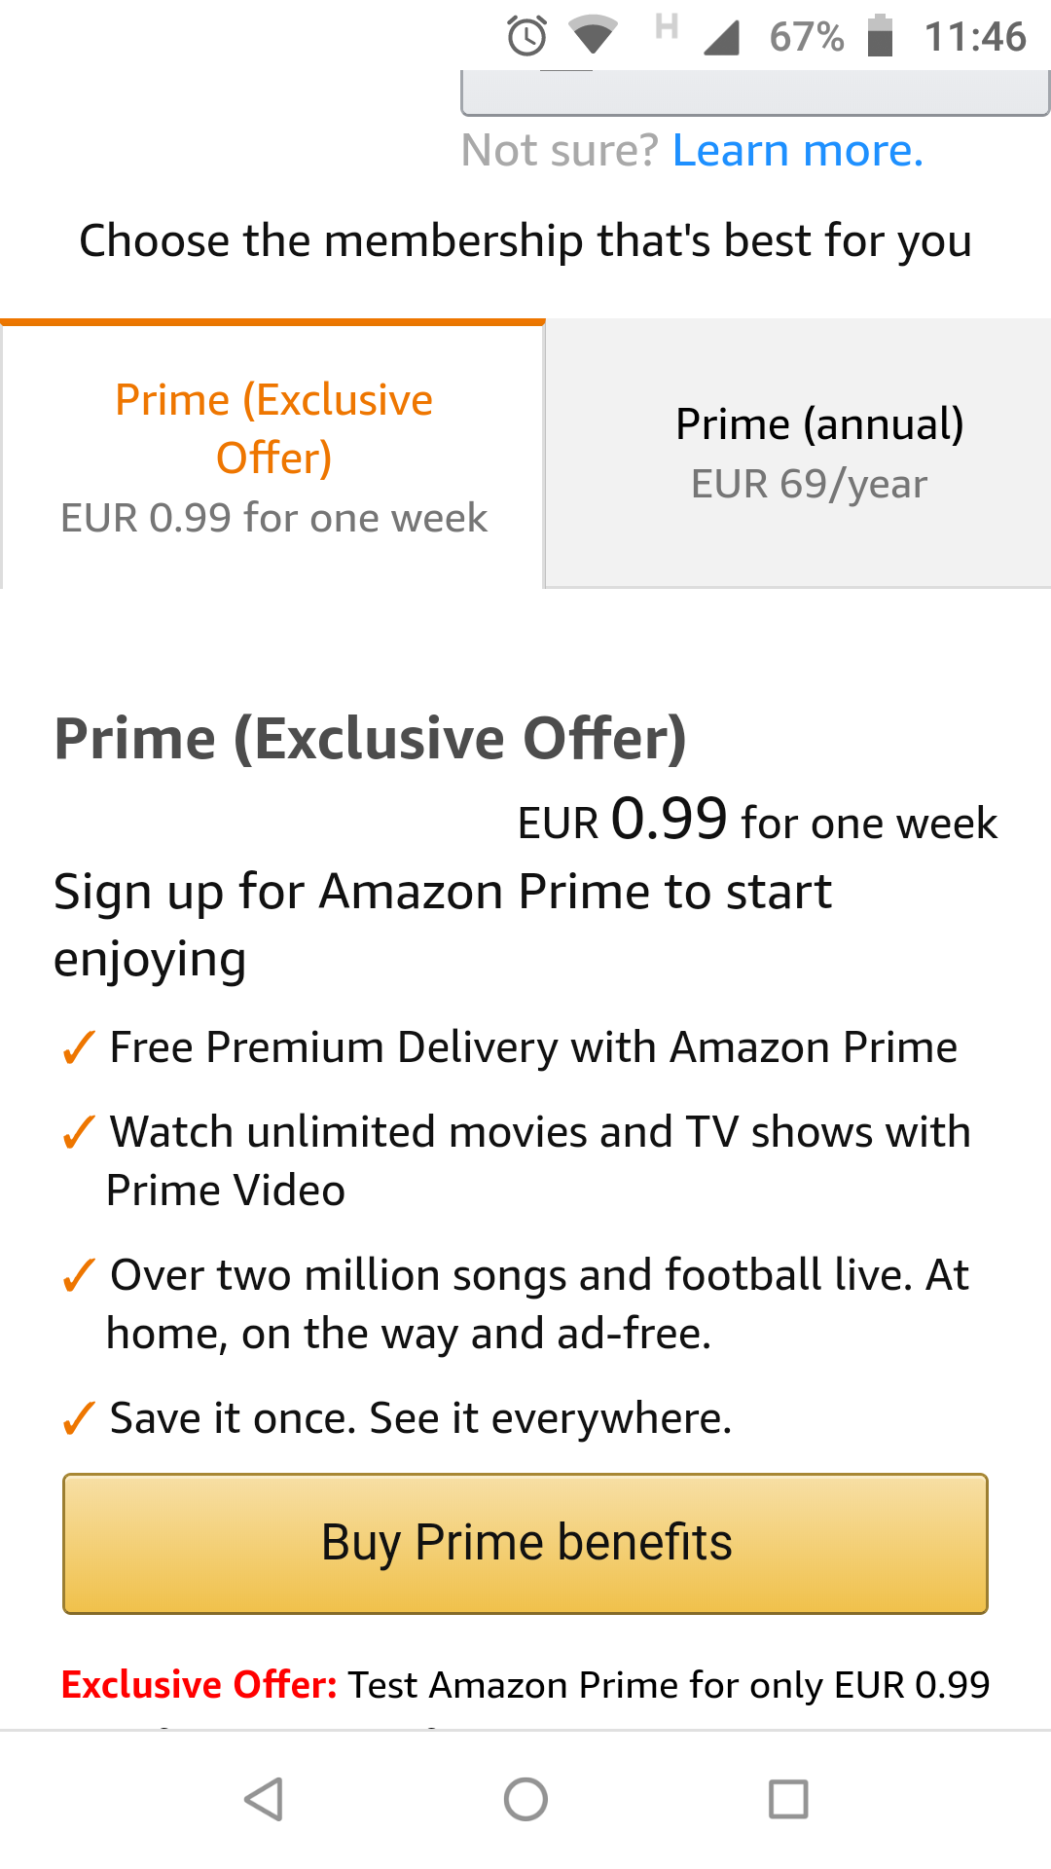Screen dimensions: 1051x1869
Task: Tap the Wi-Fi status bar icon
Action: click(x=593, y=36)
